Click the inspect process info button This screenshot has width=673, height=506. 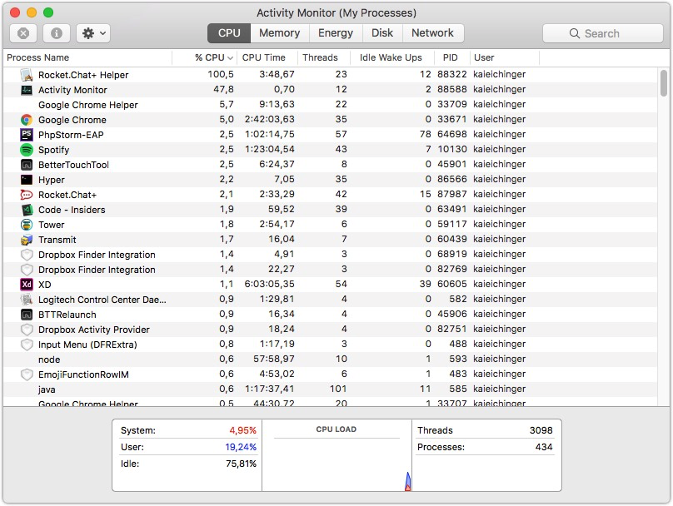coord(57,33)
